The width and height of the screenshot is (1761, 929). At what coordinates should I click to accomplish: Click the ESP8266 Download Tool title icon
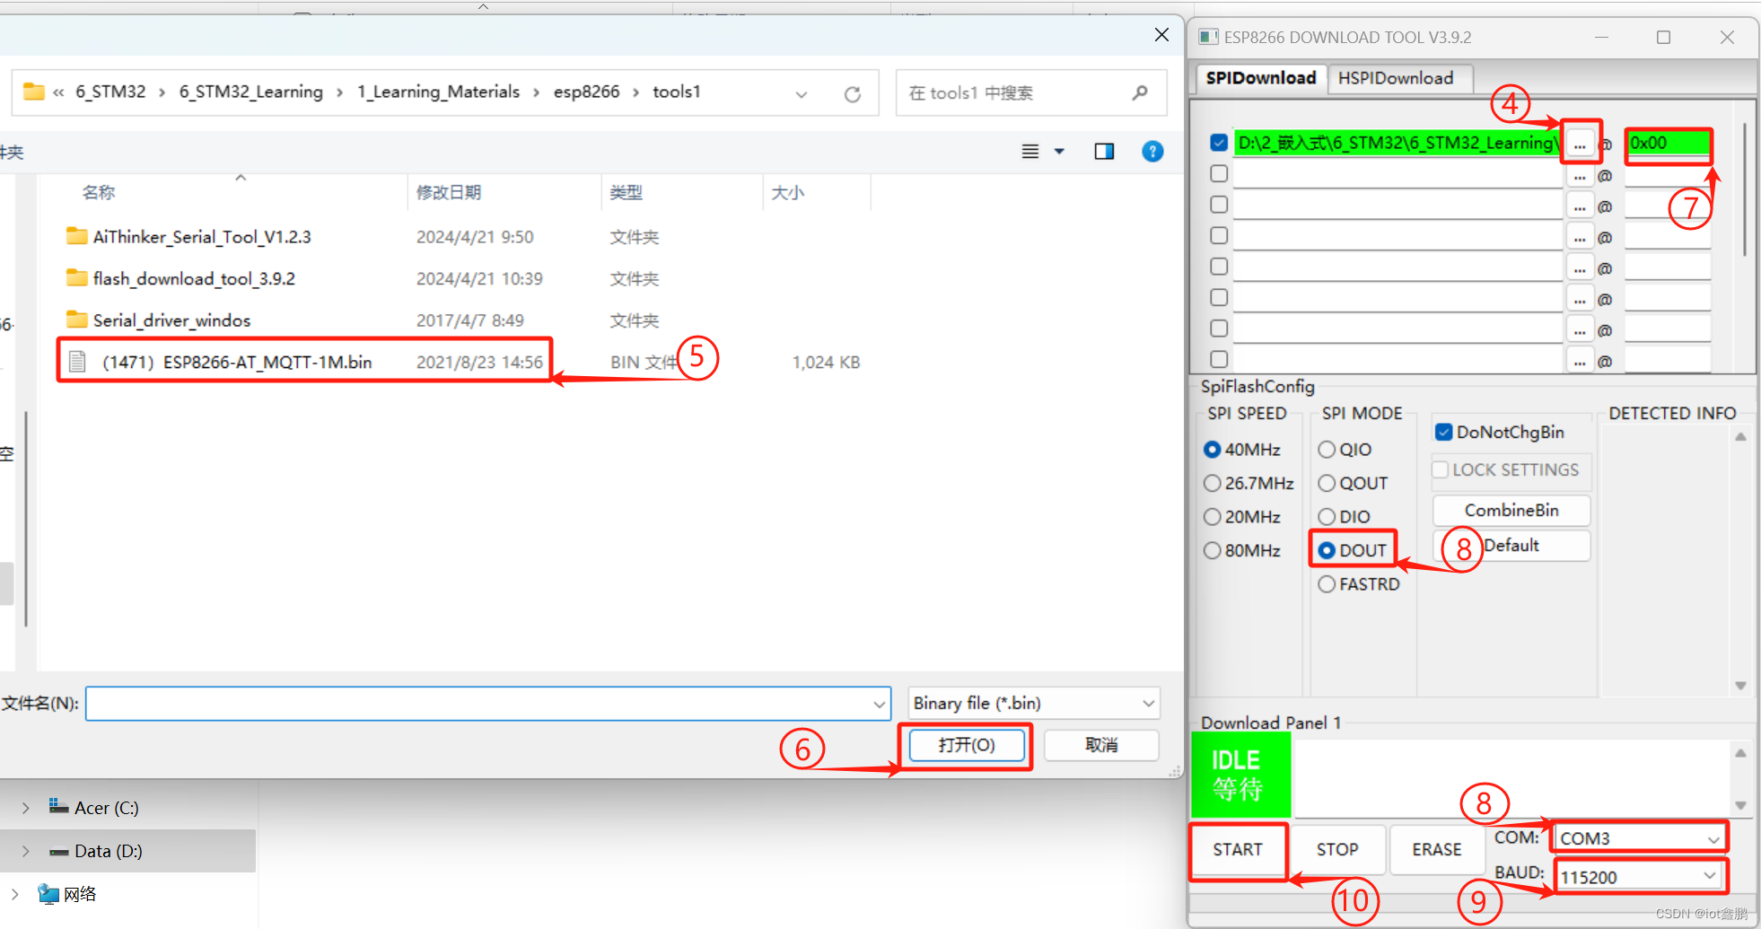(1209, 37)
